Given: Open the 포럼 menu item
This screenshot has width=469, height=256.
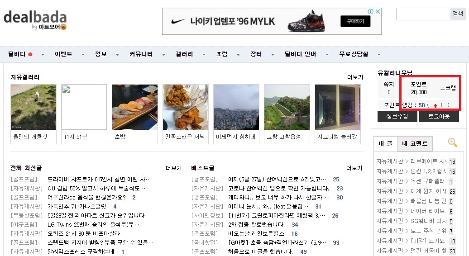Looking at the screenshot, I should [222, 54].
